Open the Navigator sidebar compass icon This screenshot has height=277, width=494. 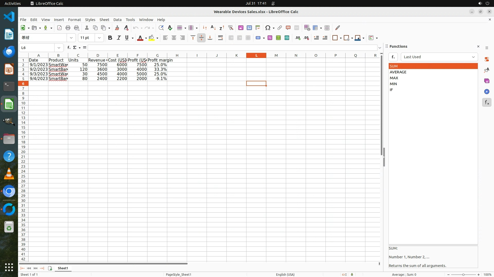(487, 92)
